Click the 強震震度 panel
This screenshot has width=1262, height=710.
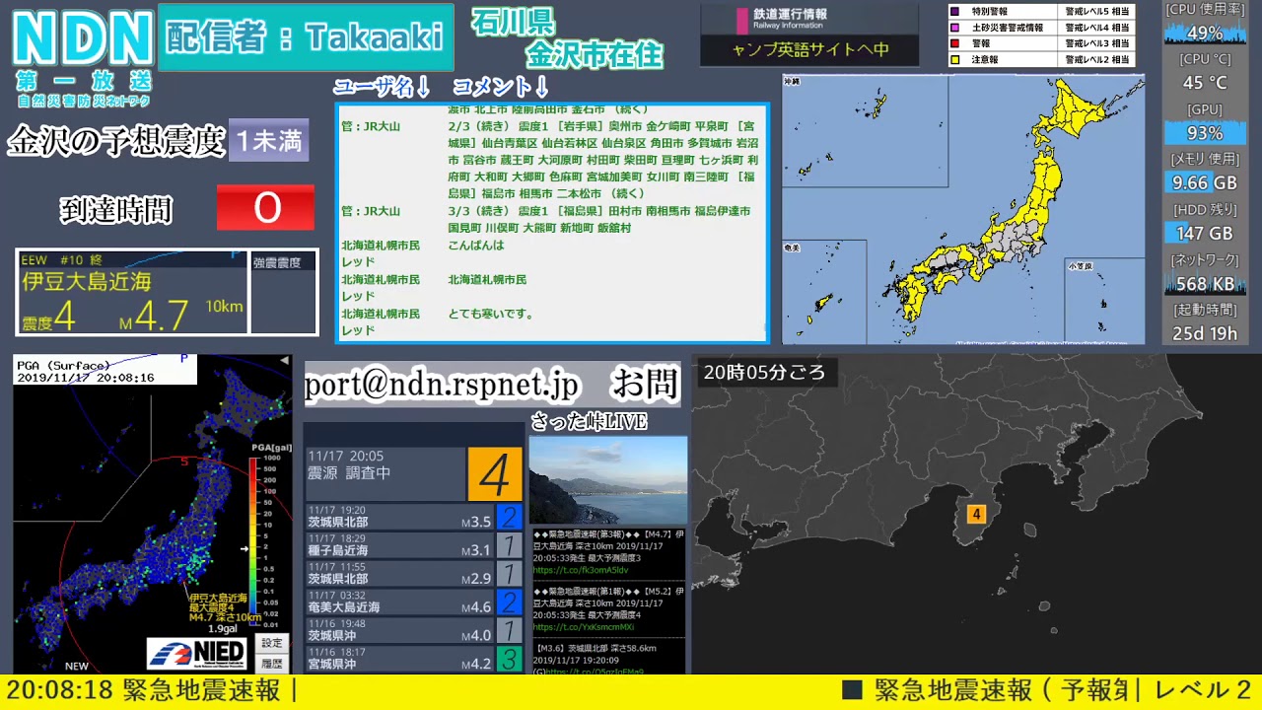(284, 293)
